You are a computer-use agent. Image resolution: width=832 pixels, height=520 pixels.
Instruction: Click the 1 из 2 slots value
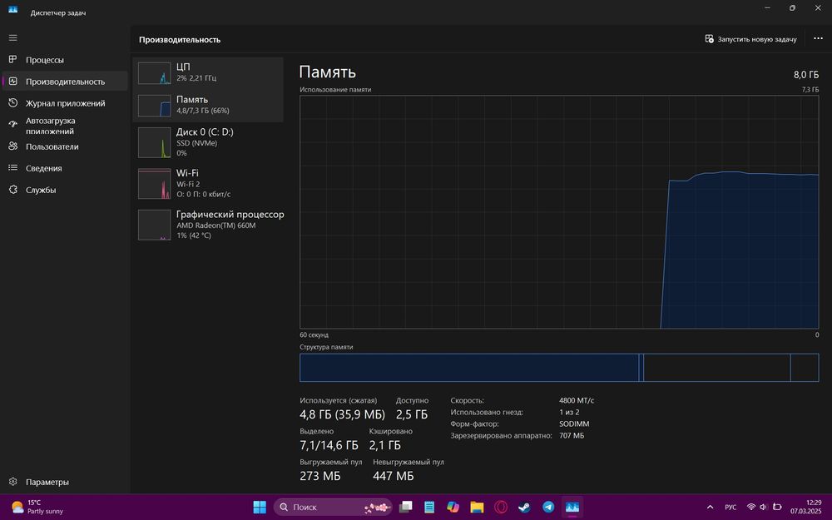pos(569,413)
